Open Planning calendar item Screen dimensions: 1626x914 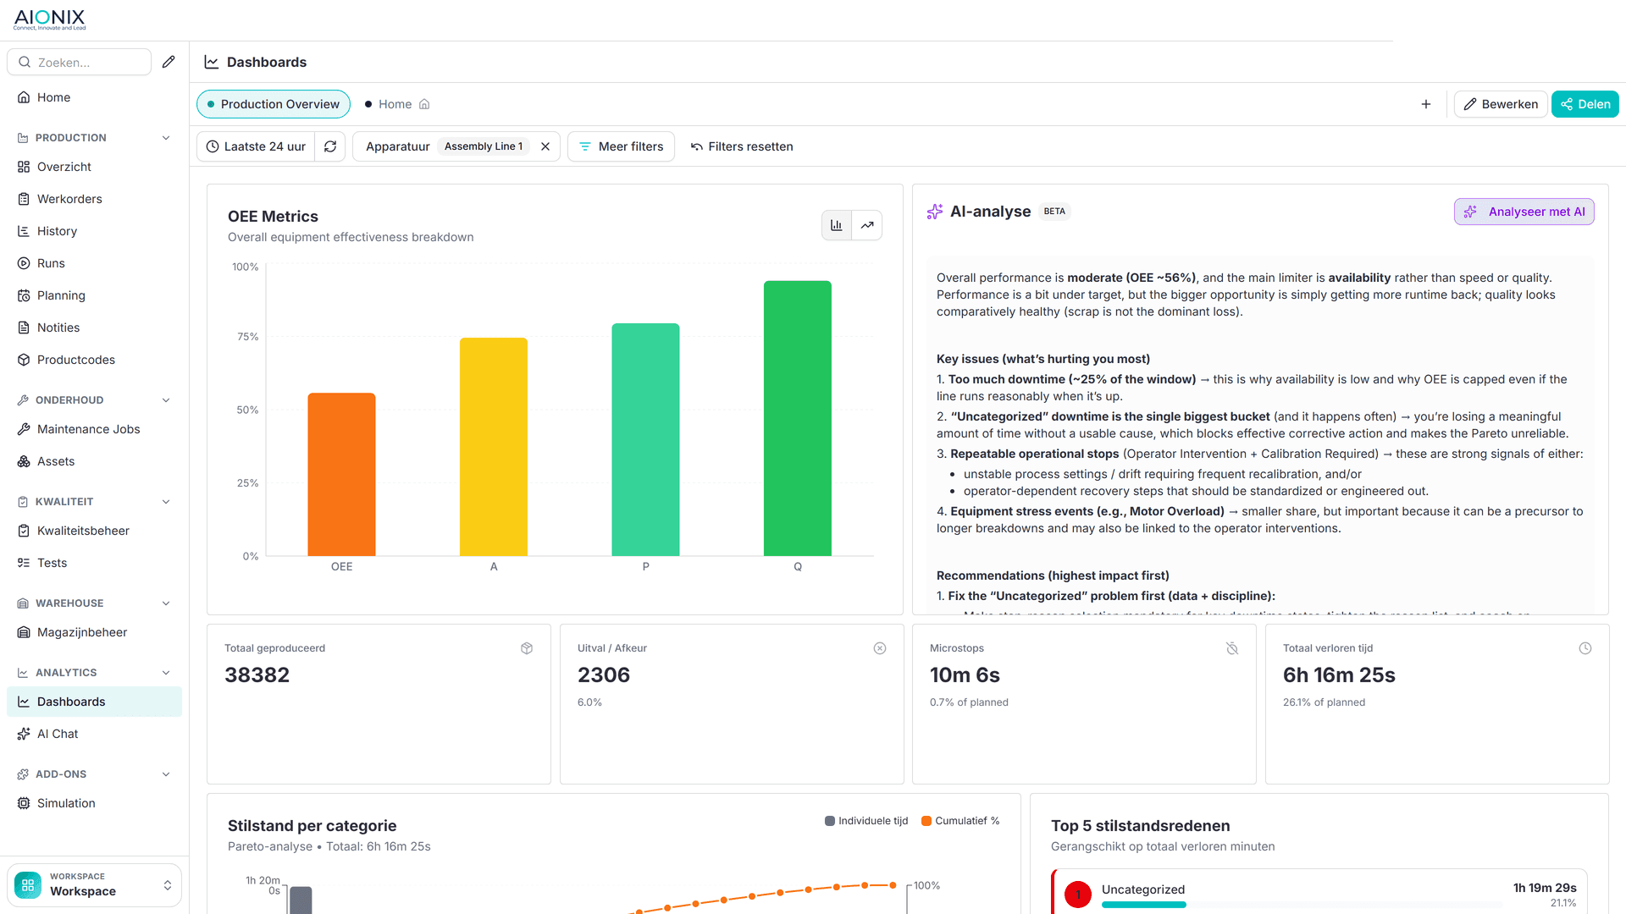click(x=94, y=295)
